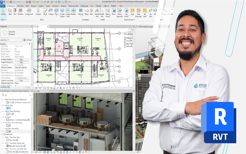
Task: Click the Curtain System tool
Action: pyautogui.click(x=62, y=13)
